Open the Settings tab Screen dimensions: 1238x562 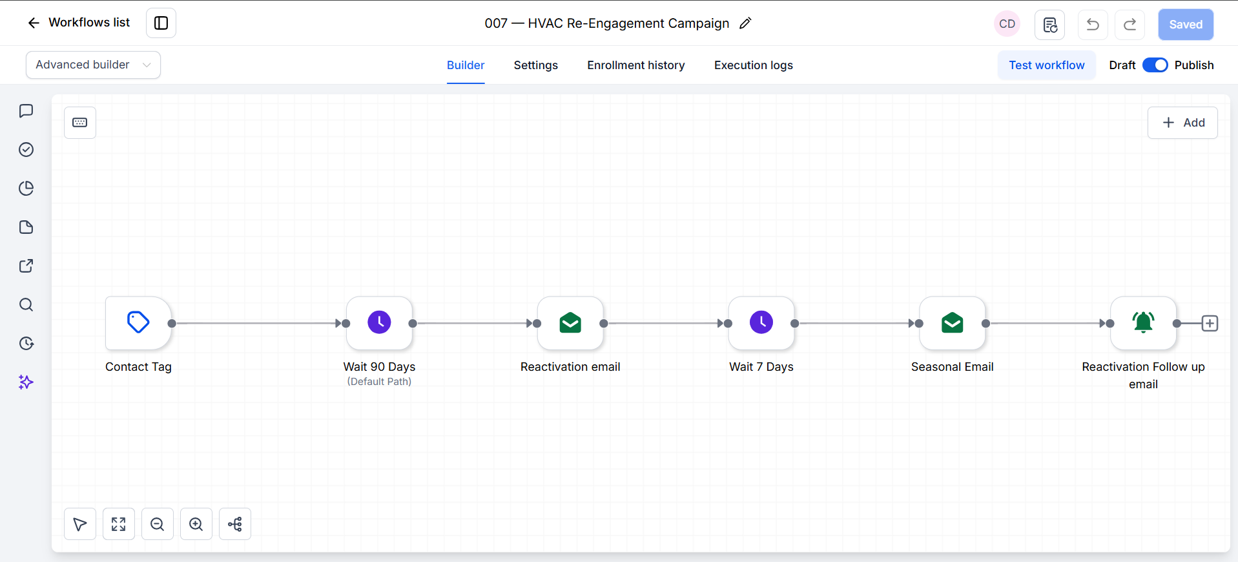coord(536,65)
